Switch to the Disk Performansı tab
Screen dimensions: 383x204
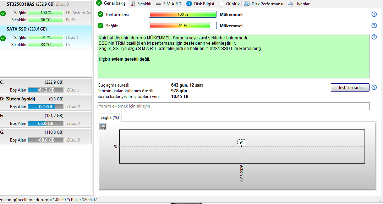264,4
